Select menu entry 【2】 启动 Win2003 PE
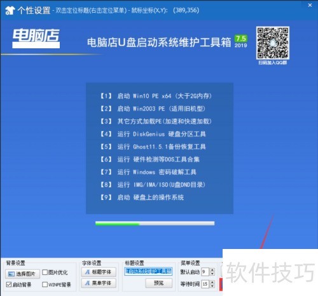 click(153, 109)
